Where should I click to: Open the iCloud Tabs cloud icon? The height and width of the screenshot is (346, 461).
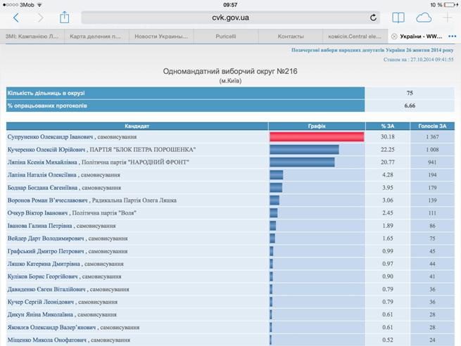coord(424,18)
